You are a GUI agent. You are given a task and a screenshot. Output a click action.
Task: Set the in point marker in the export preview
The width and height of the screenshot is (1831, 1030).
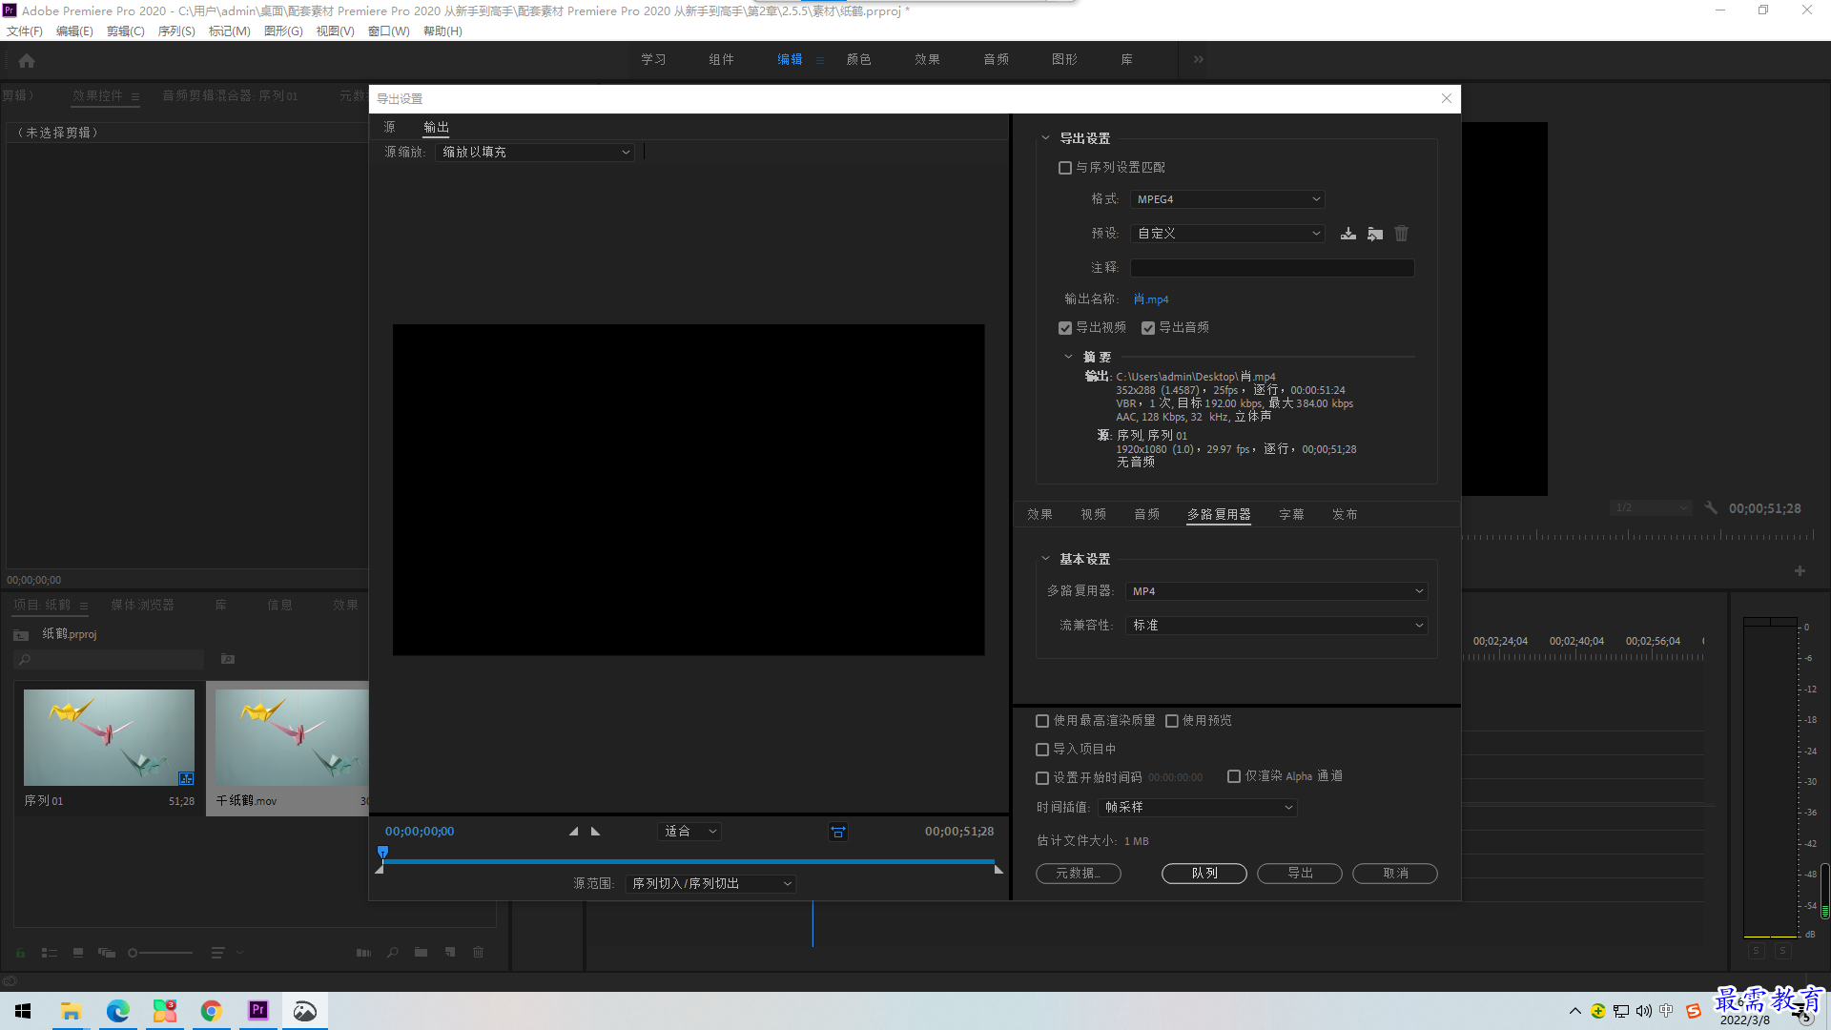[x=574, y=832]
